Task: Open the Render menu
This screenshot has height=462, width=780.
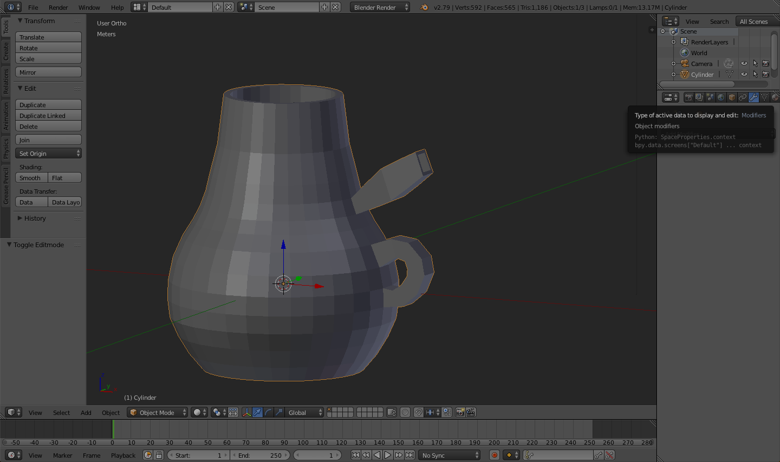Action: tap(58, 7)
